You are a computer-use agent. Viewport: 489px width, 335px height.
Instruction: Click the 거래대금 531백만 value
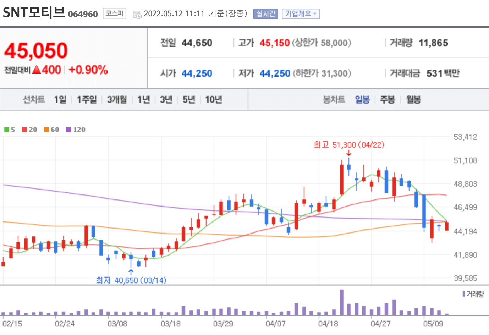[x=443, y=73]
